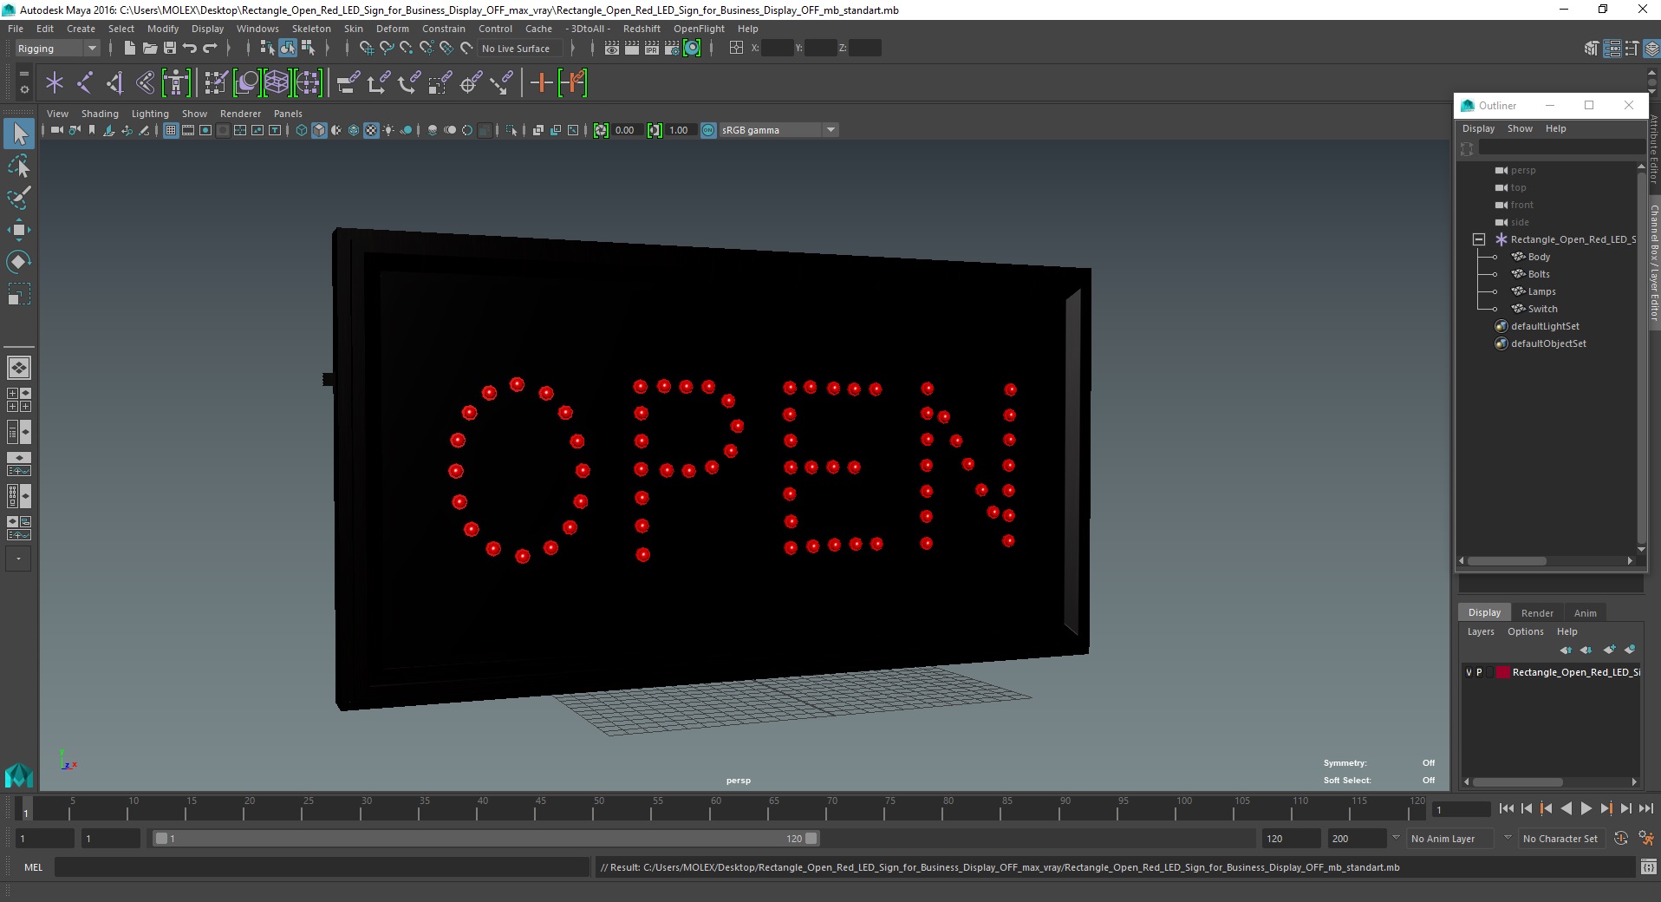Click the Redo arrow icon

point(211,49)
